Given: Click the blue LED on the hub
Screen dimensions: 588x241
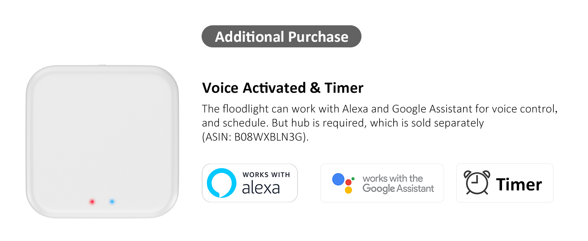Looking at the screenshot, I should pos(112,201).
